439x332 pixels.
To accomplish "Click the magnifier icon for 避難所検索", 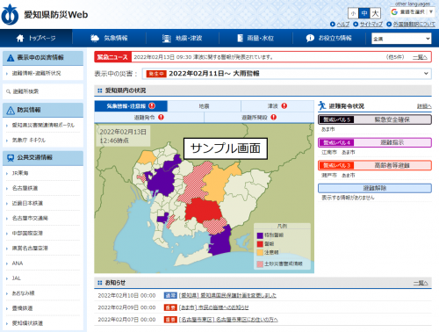I will pyautogui.click(x=8, y=91).
